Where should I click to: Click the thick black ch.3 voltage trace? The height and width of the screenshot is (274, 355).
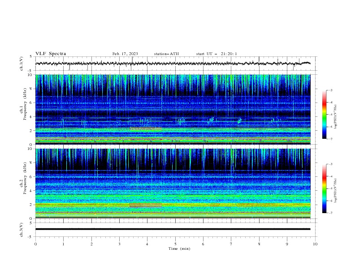[x=173, y=229]
